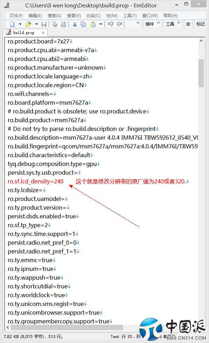Expand the New file dropdown arrow
Viewport: 209px width, 343px height.
click(x=20, y=24)
